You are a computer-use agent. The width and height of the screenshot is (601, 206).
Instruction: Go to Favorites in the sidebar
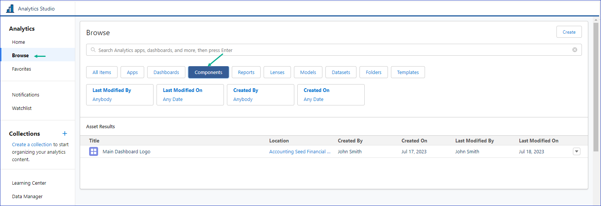21,69
